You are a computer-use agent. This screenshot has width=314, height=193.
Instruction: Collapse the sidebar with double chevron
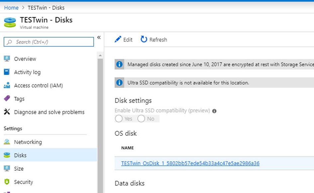pyautogui.click(x=99, y=38)
